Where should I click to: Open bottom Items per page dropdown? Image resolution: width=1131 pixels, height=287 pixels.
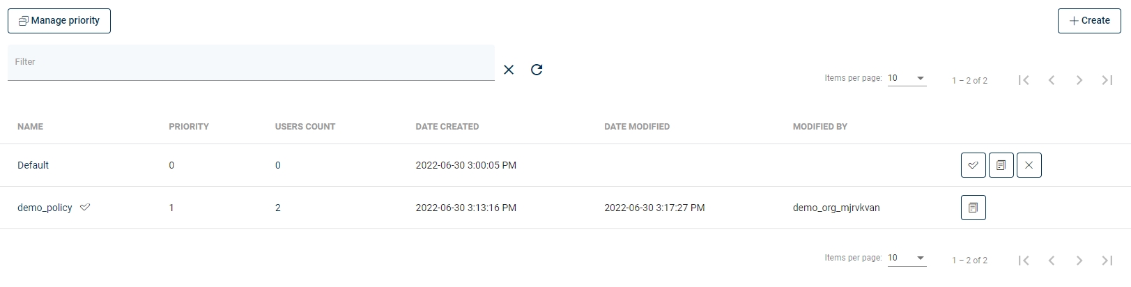907,258
